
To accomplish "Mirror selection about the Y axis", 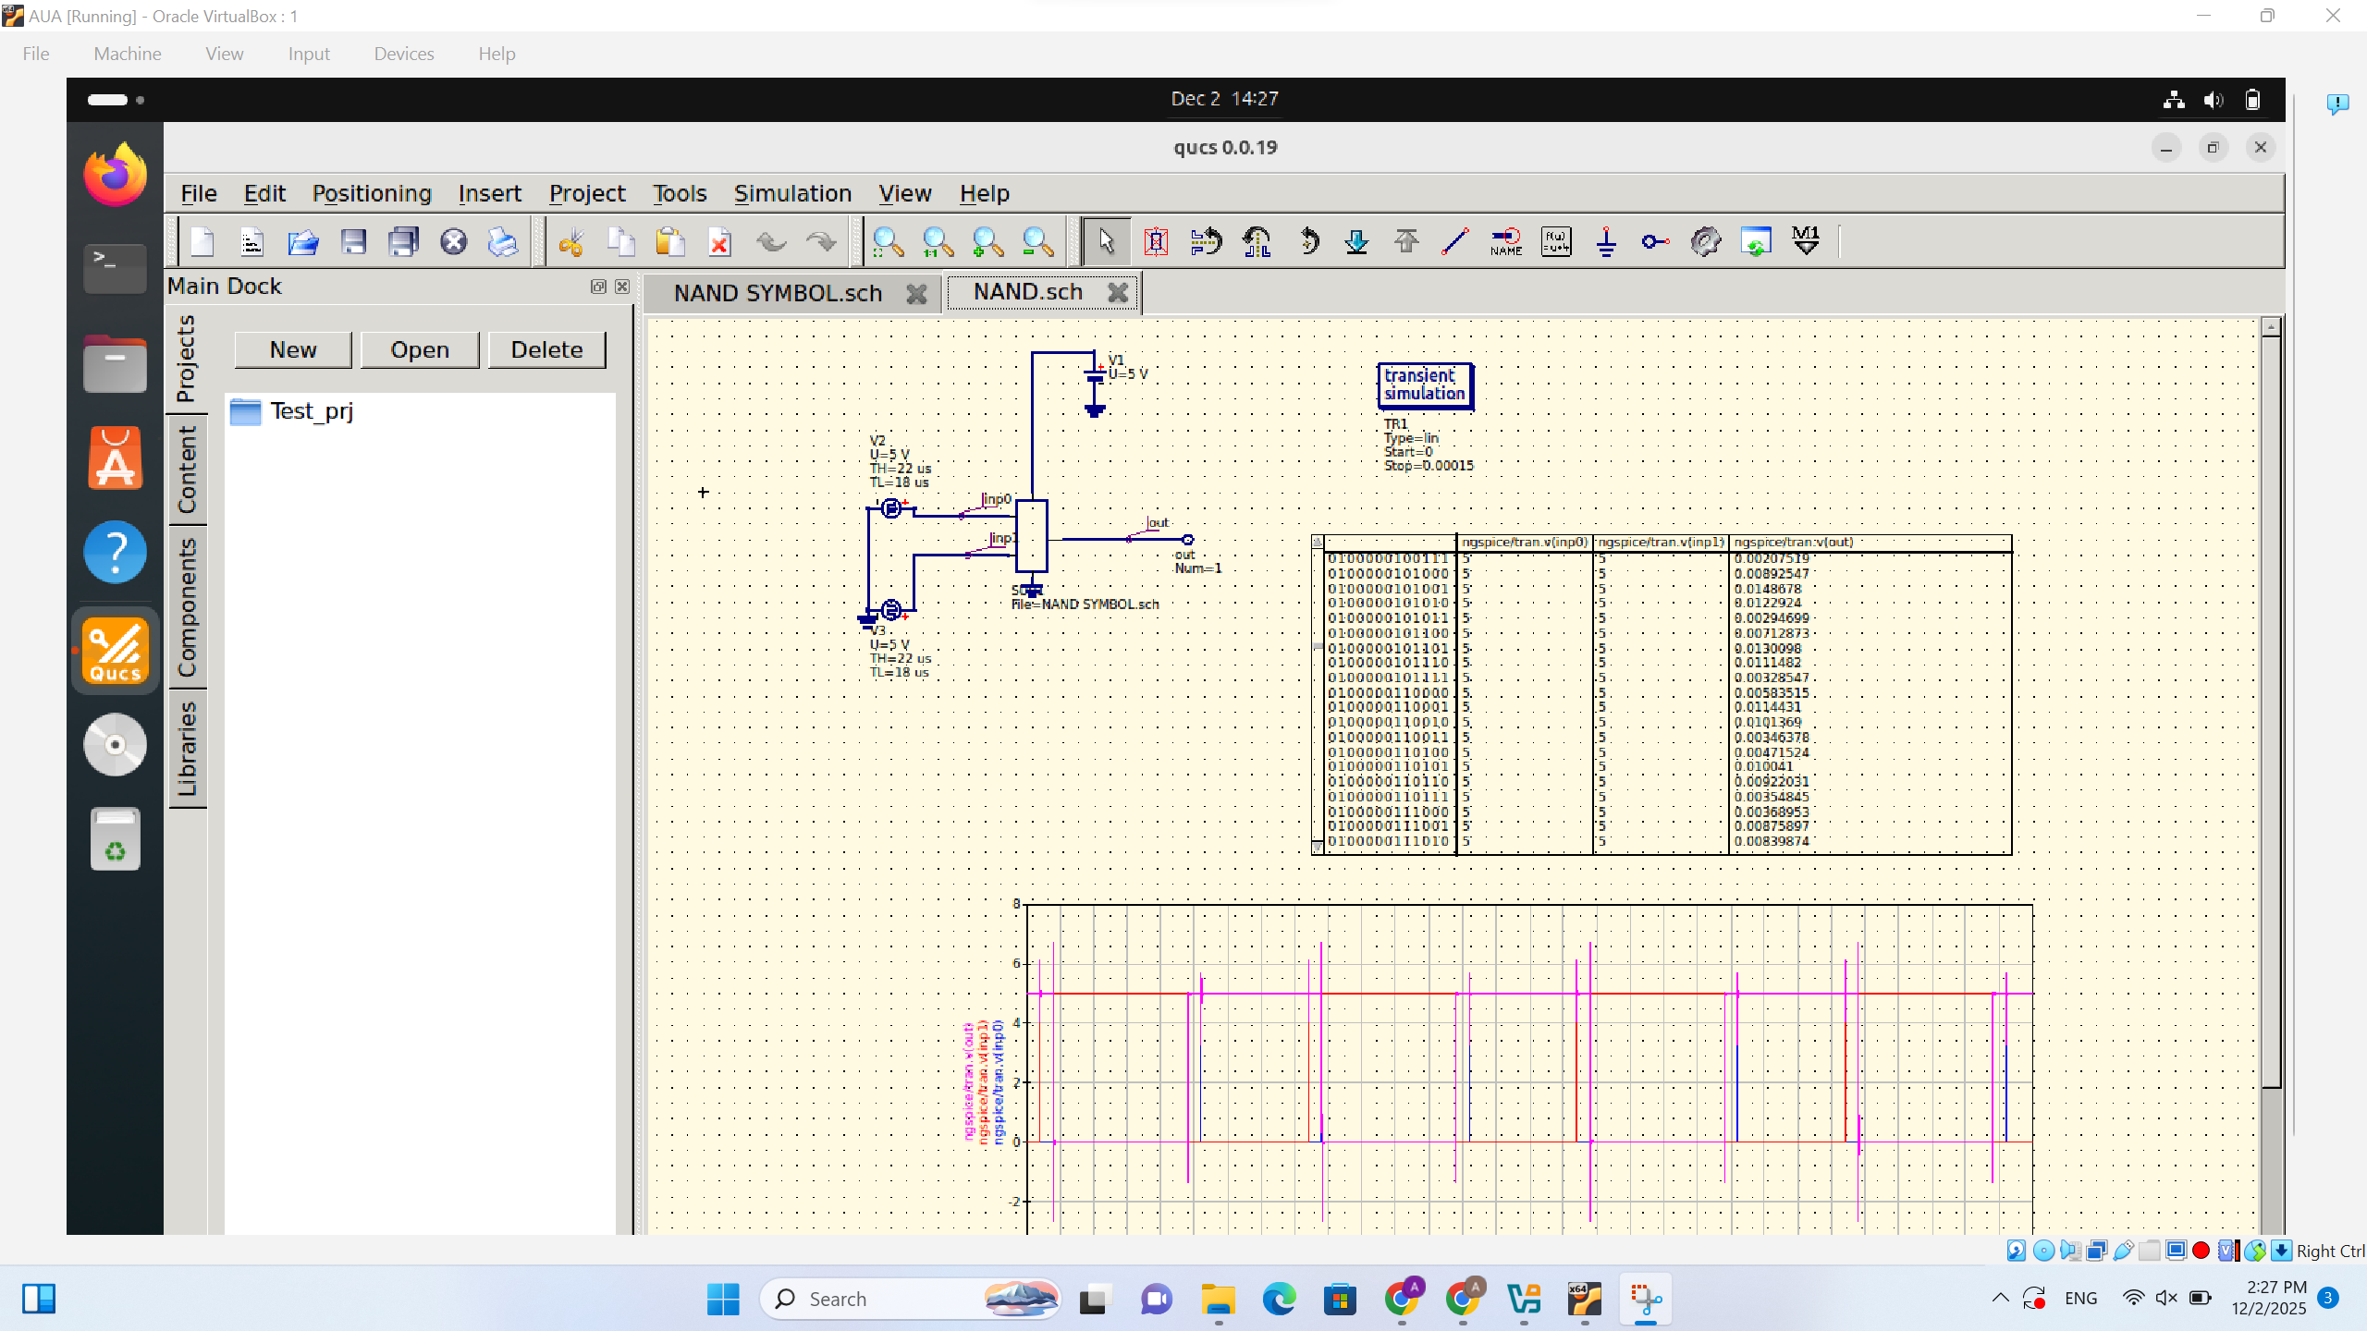I will pos(1257,242).
